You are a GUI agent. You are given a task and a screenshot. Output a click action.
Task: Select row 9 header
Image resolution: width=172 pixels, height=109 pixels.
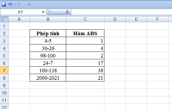pyautogui.click(x=4, y=85)
